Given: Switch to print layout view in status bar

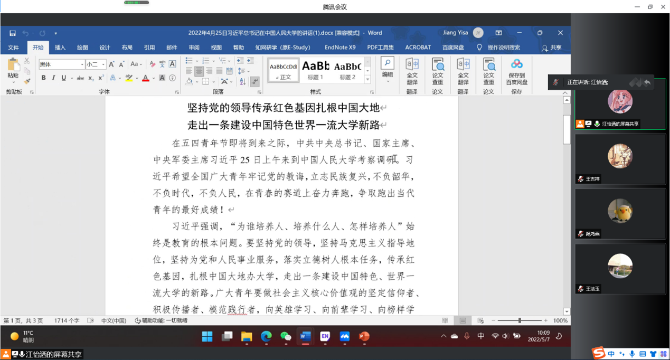Looking at the screenshot, I should (x=463, y=320).
